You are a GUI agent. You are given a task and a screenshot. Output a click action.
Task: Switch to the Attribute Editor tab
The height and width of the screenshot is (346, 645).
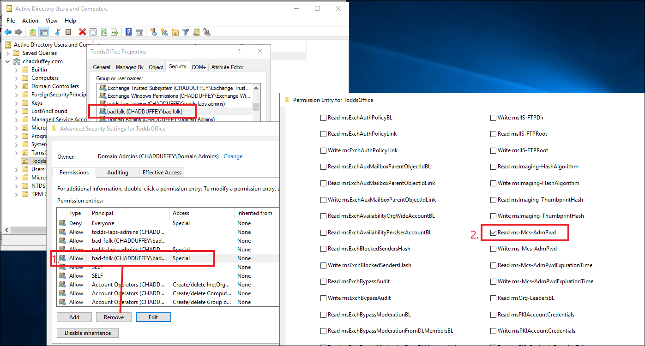pos(227,67)
